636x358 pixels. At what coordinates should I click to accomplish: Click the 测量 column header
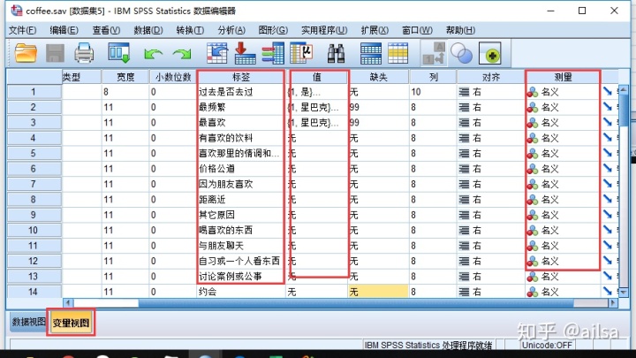pos(563,77)
